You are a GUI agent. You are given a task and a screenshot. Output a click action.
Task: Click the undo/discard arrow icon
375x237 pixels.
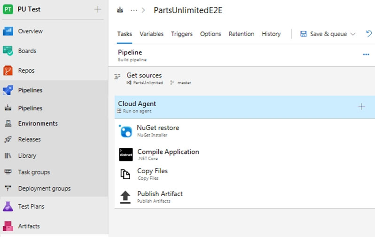click(x=369, y=34)
